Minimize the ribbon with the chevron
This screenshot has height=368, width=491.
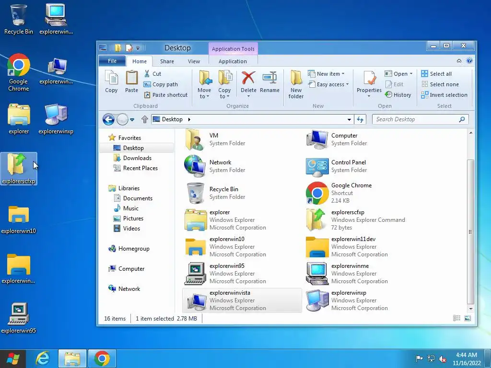[x=459, y=61]
